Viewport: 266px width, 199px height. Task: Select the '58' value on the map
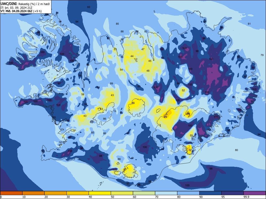tap(83, 94)
